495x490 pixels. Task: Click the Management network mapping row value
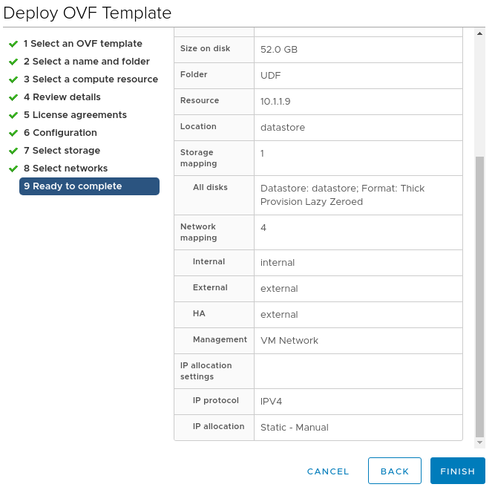point(358,341)
